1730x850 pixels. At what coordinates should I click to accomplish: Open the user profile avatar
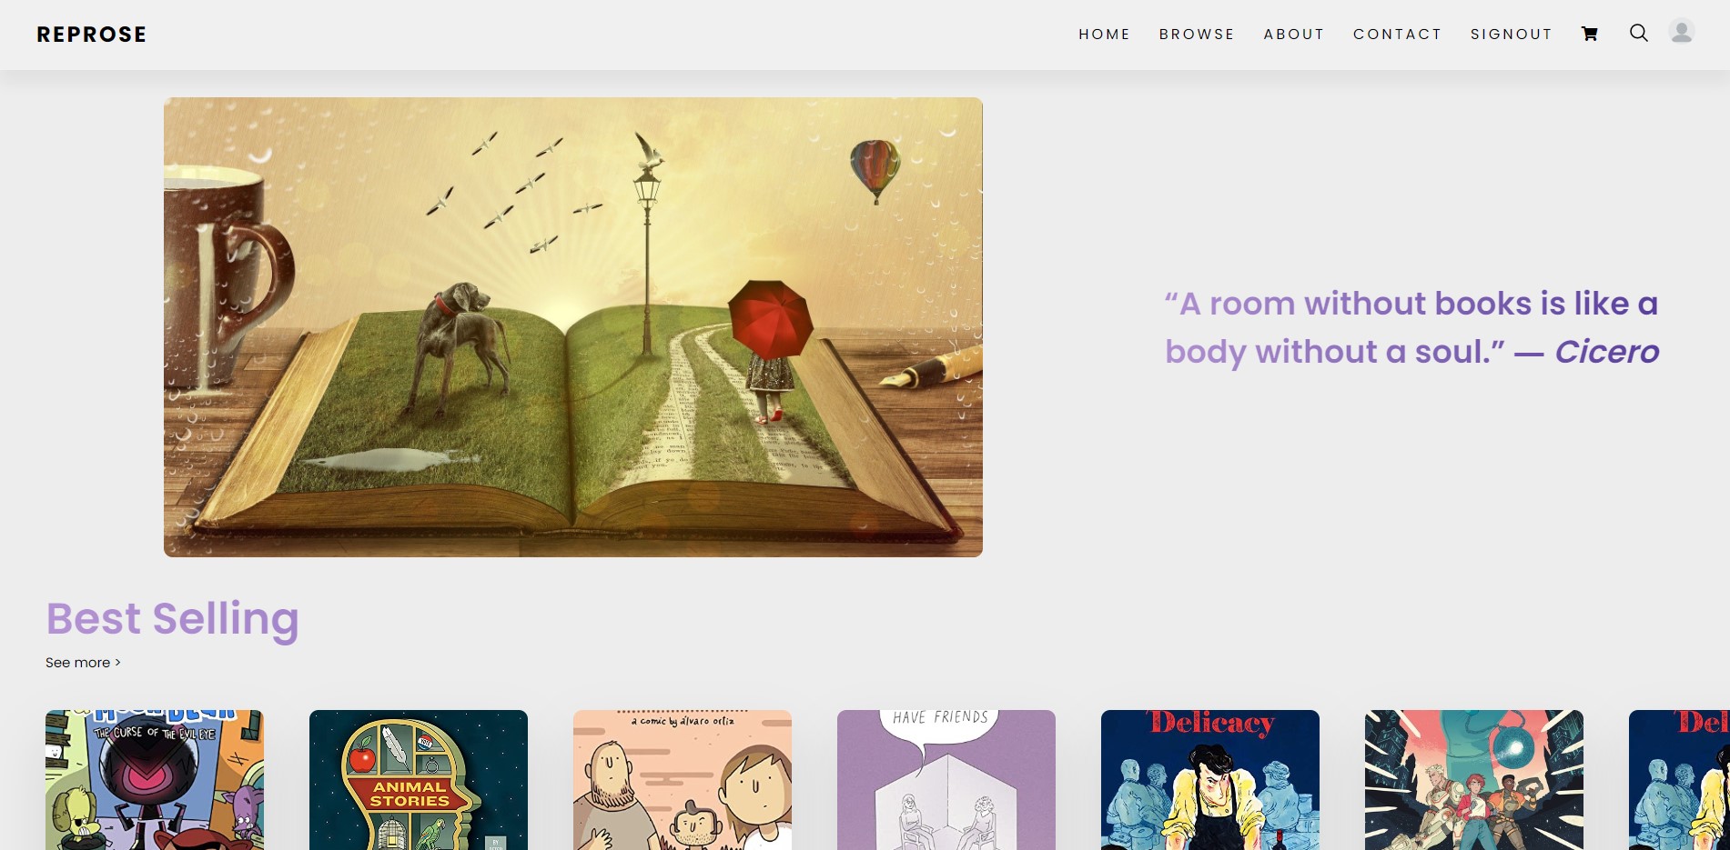(1682, 32)
